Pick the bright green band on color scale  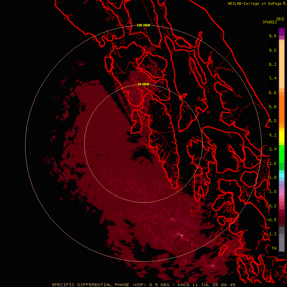282,154
